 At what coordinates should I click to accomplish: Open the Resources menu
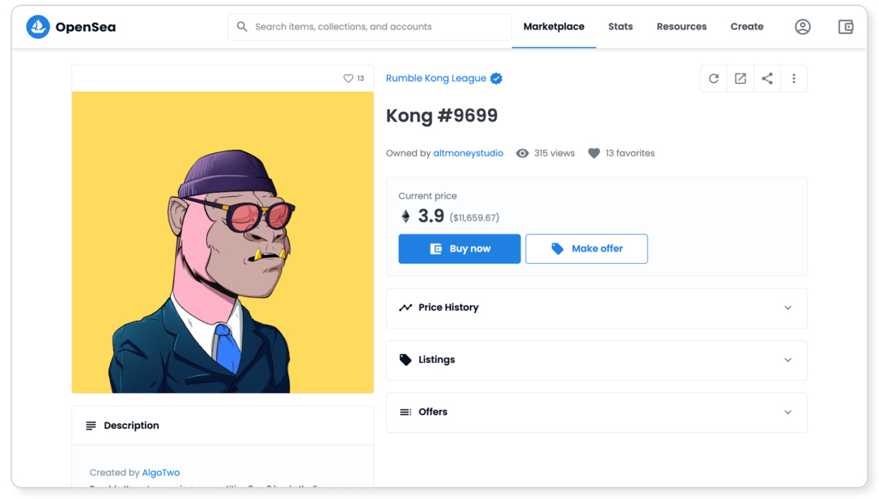(681, 27)
